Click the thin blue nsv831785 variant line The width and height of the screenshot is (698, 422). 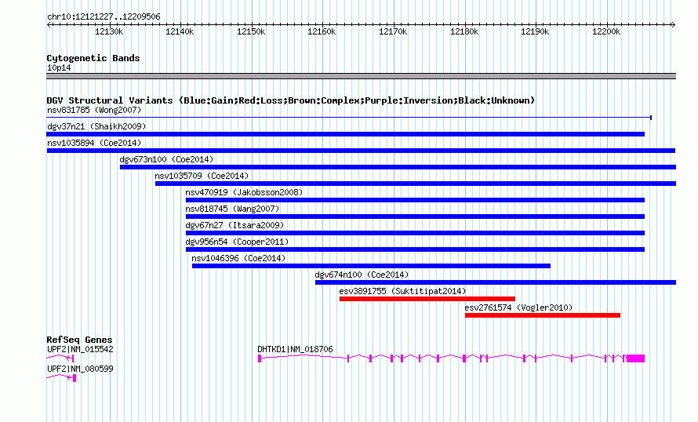[x=349, y=118]
